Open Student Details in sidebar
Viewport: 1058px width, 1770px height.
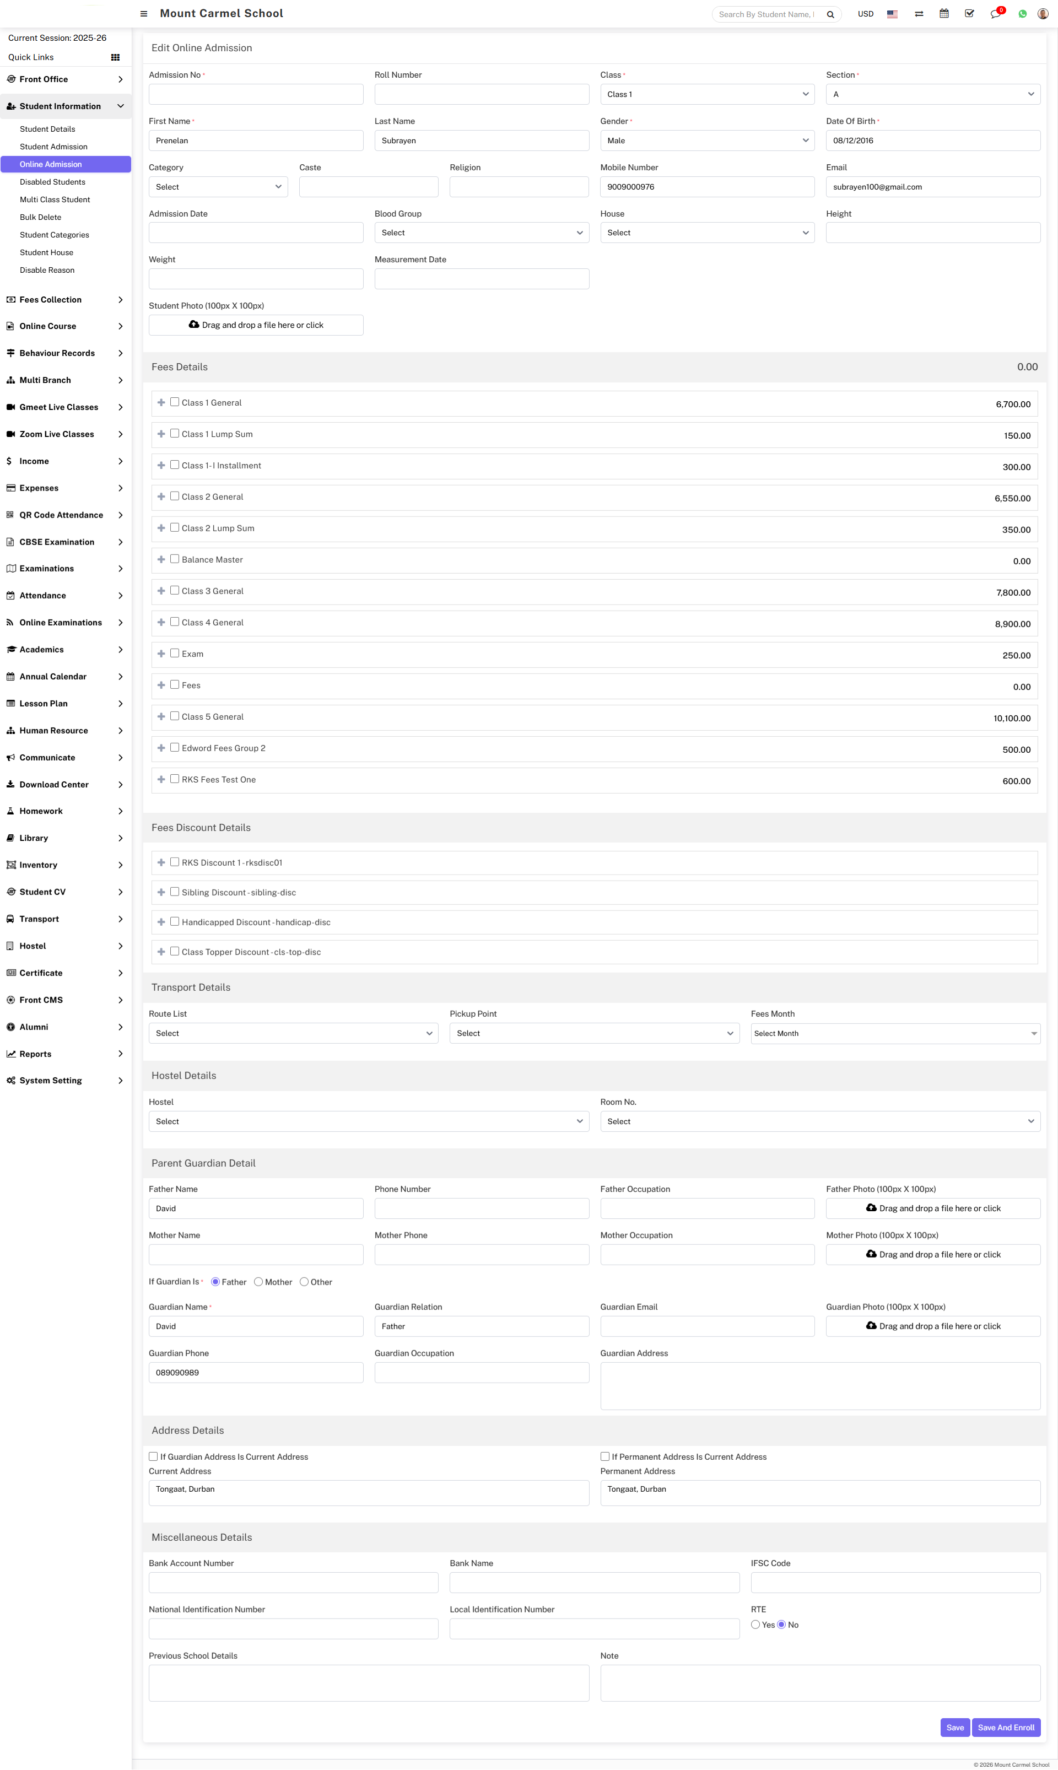(x=47, y=129)
